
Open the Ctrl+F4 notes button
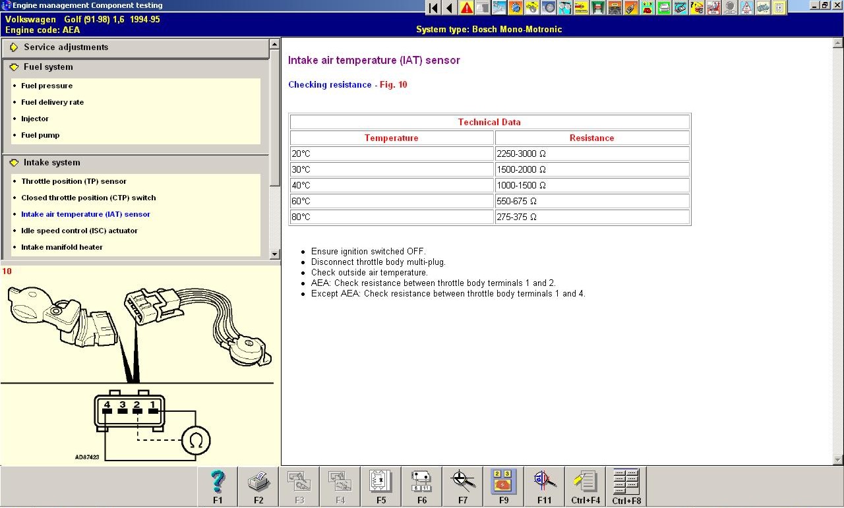(586, 486)
